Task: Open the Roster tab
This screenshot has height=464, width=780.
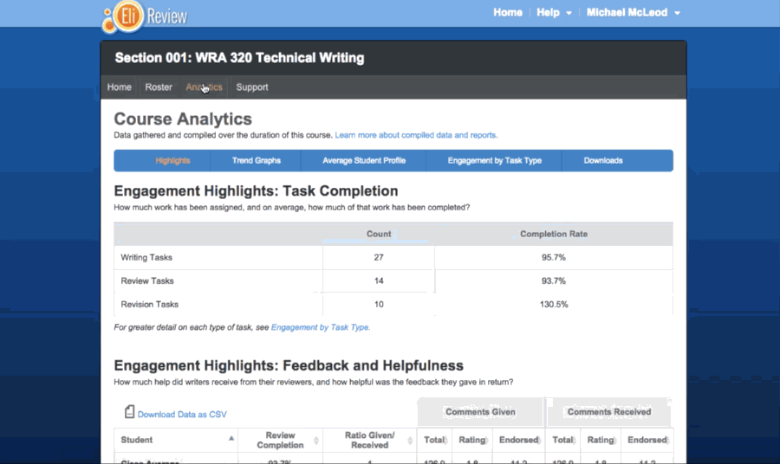Action: point(159,87)
